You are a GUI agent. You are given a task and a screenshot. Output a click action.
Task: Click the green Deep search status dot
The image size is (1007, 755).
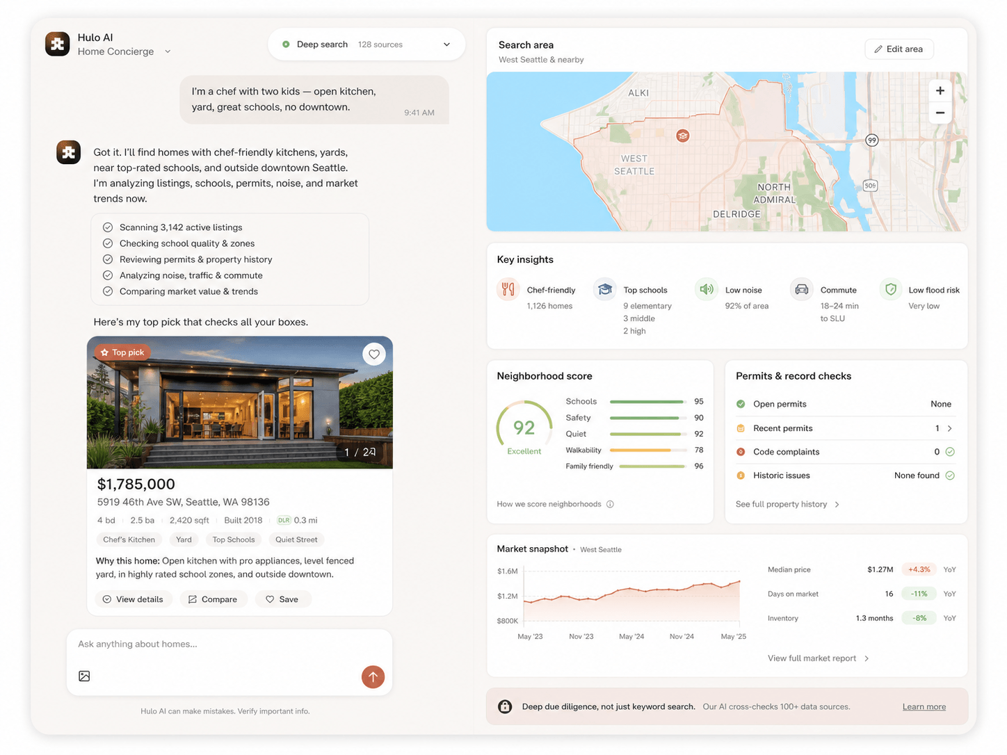286,44
